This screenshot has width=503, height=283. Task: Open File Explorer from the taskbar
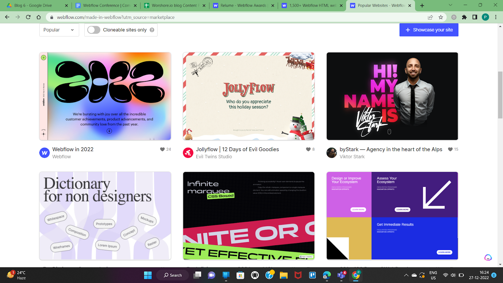(284, 275)
